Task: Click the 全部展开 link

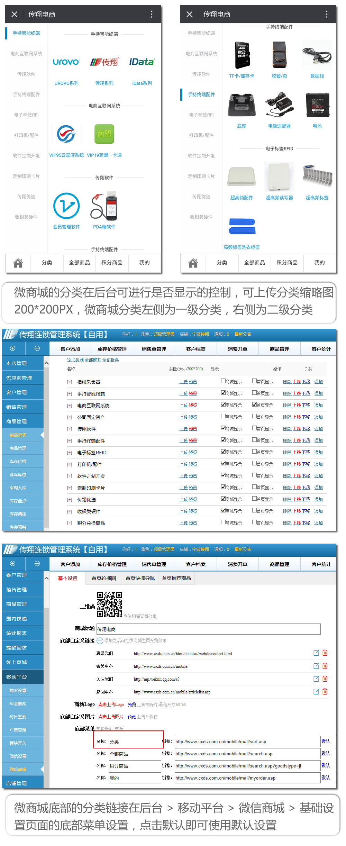Action: [x=93, y=360]
